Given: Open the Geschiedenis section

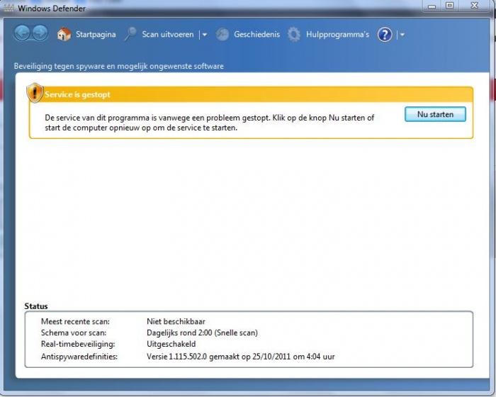Looking at the screenshot, I should 257,34.
